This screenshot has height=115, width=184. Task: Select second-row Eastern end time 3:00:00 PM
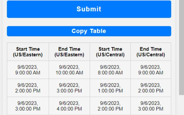69,88
